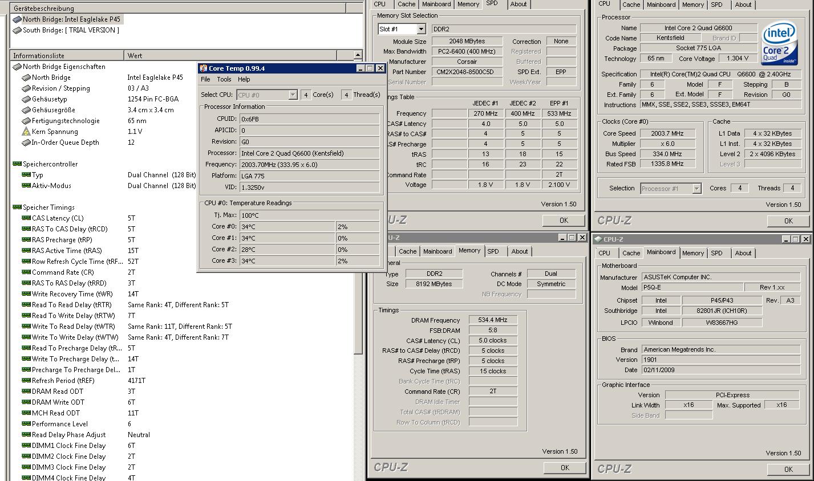Viewport: 814px width, 481px height.
Task: Click the icon beside DRAM Write ODT
Action: [x=26, y=402]
